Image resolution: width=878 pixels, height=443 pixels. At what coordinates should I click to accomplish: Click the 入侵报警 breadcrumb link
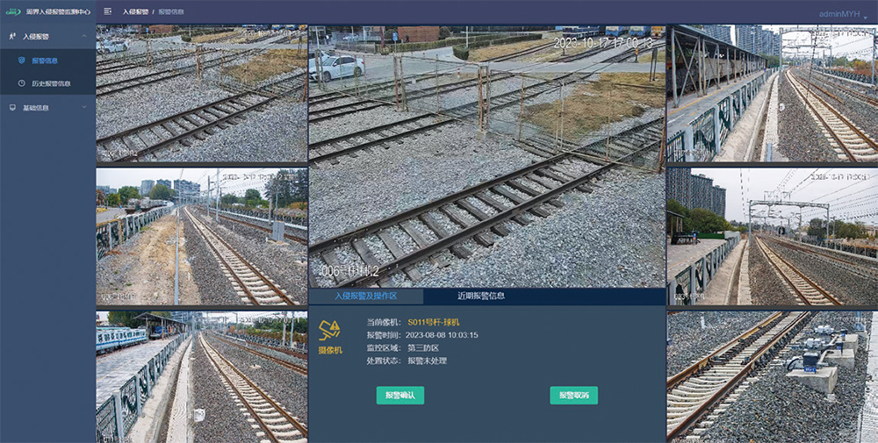coord(134,12)
